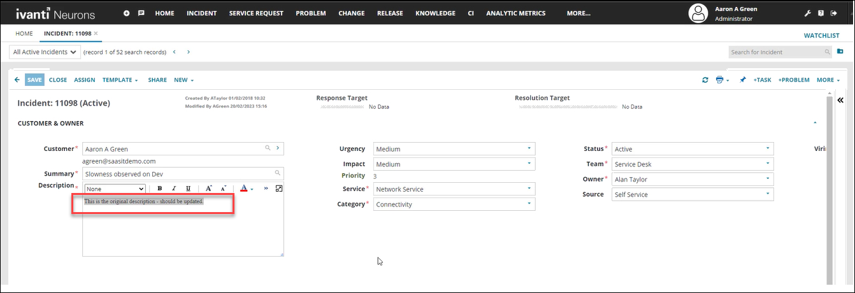This screenshot has width=855, height=293.
Task: Click the logout icon in top bar
Action: click(x=834, y=13)
